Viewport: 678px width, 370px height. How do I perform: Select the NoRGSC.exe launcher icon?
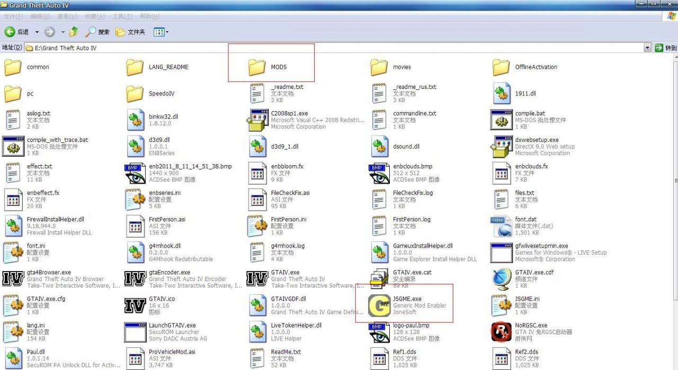501,332
